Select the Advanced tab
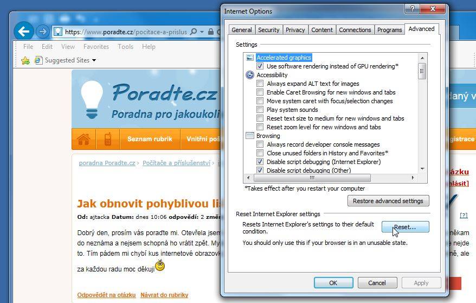Image resolution: width=476 pixels, height=303 pixels. pos(421,29)
